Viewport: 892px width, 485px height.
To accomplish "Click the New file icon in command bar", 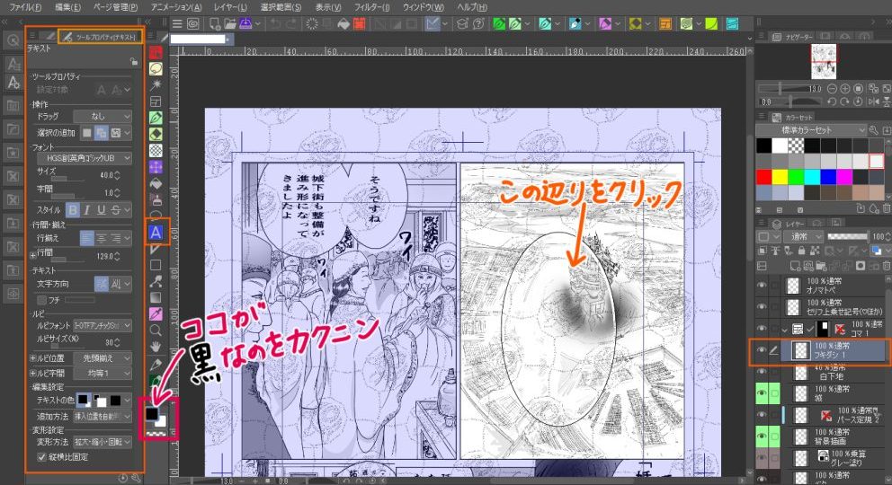I will (215, 24).
